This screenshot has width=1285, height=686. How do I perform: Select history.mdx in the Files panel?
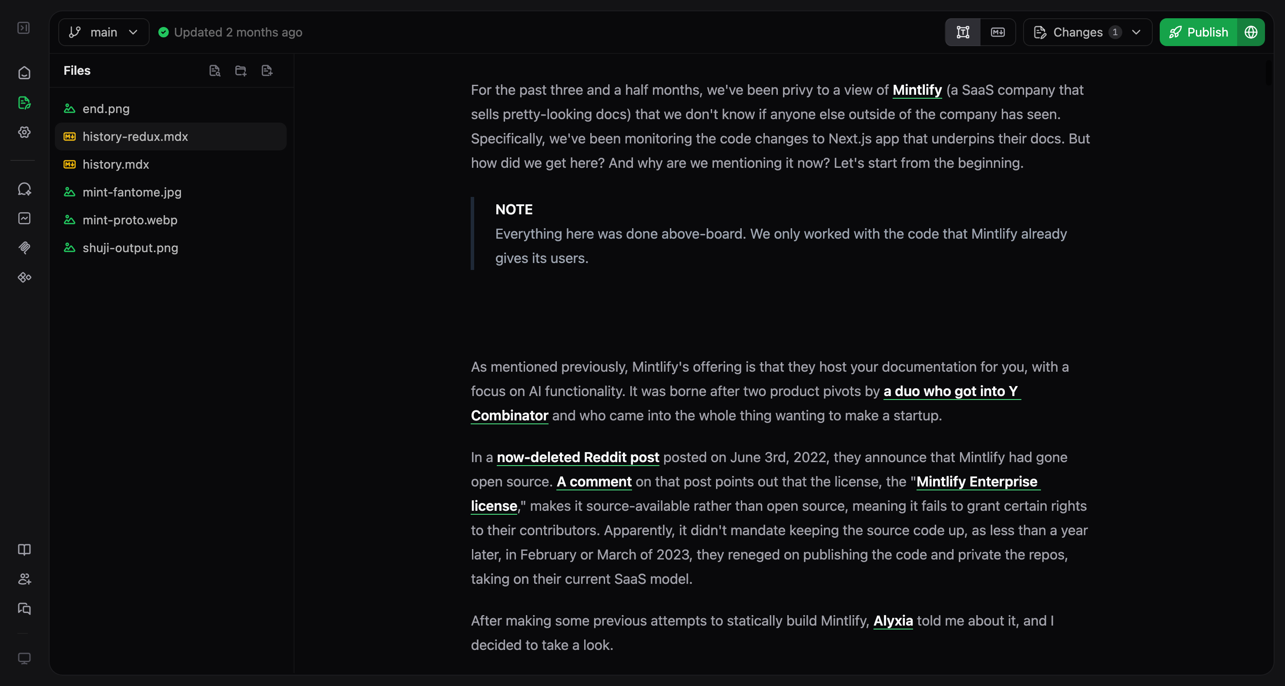coord(116,164)
